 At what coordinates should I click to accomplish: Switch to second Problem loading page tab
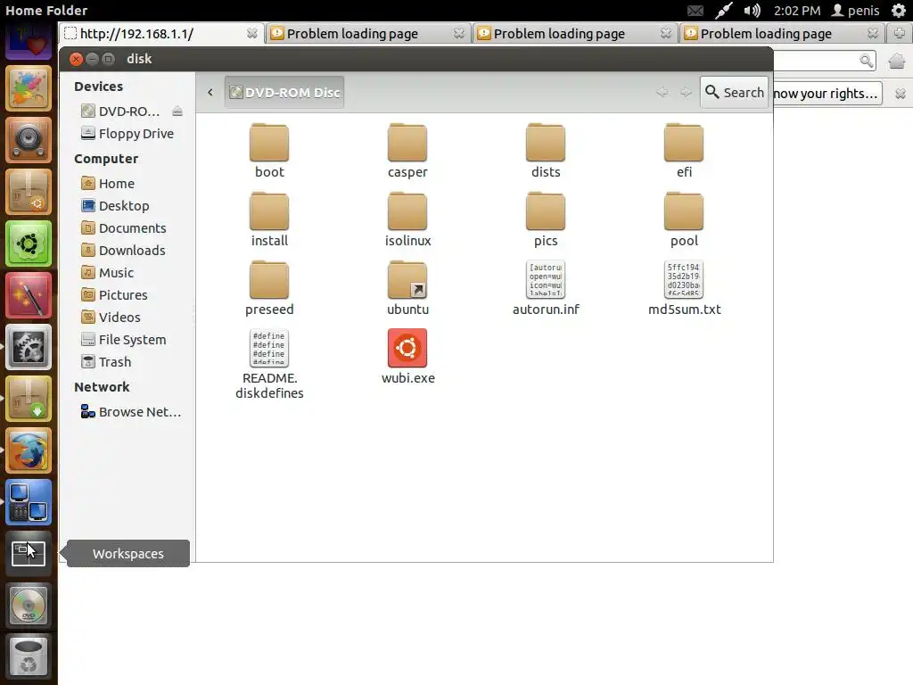(575, 33)
